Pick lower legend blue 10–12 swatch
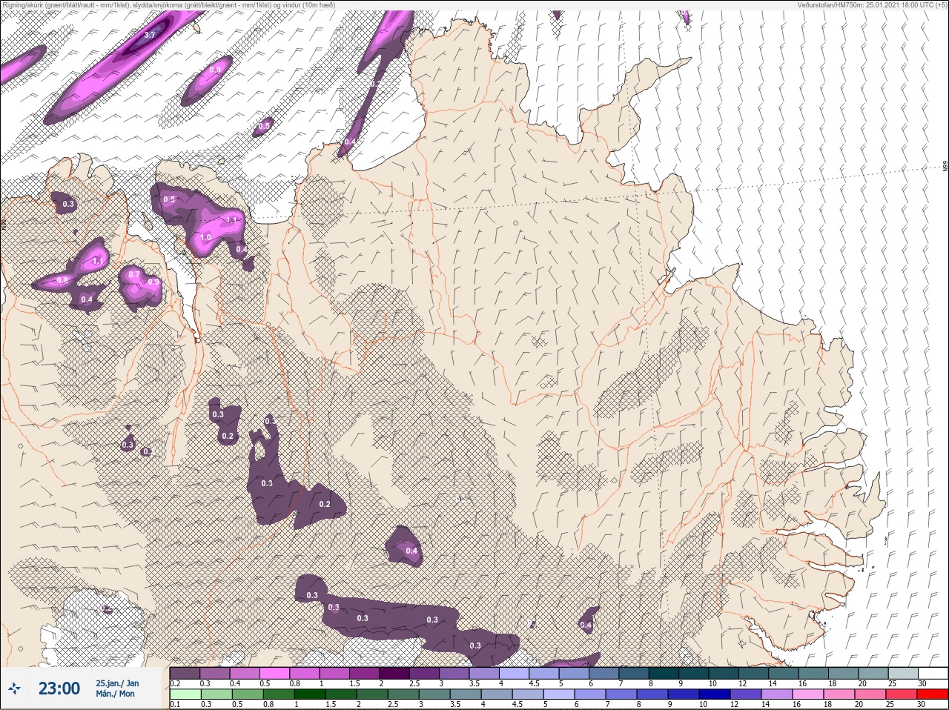Screen dimensions: 949x710 pos(716,694)
